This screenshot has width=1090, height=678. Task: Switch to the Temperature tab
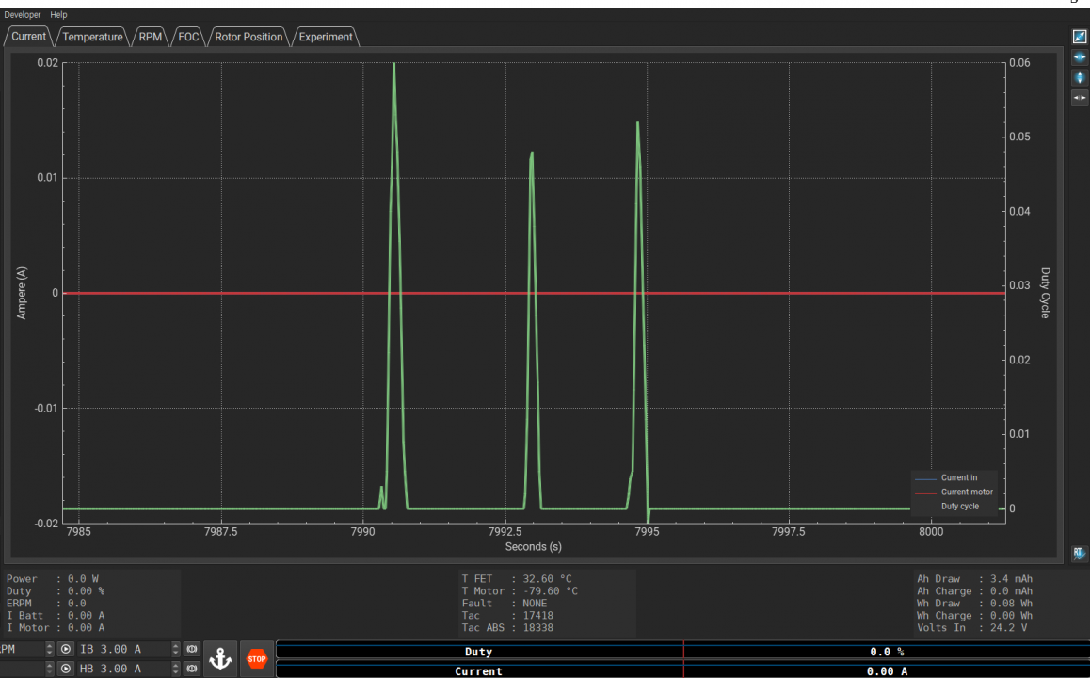pos(92,37)
